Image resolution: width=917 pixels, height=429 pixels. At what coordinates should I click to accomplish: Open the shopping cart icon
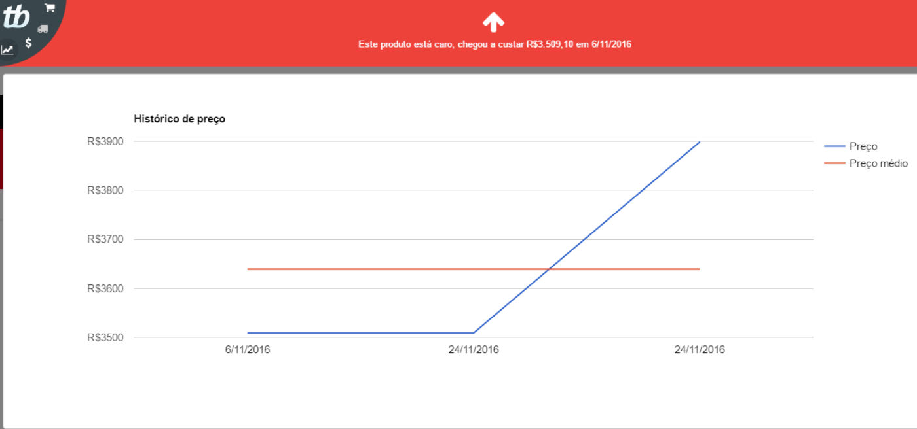click(49, 8)
